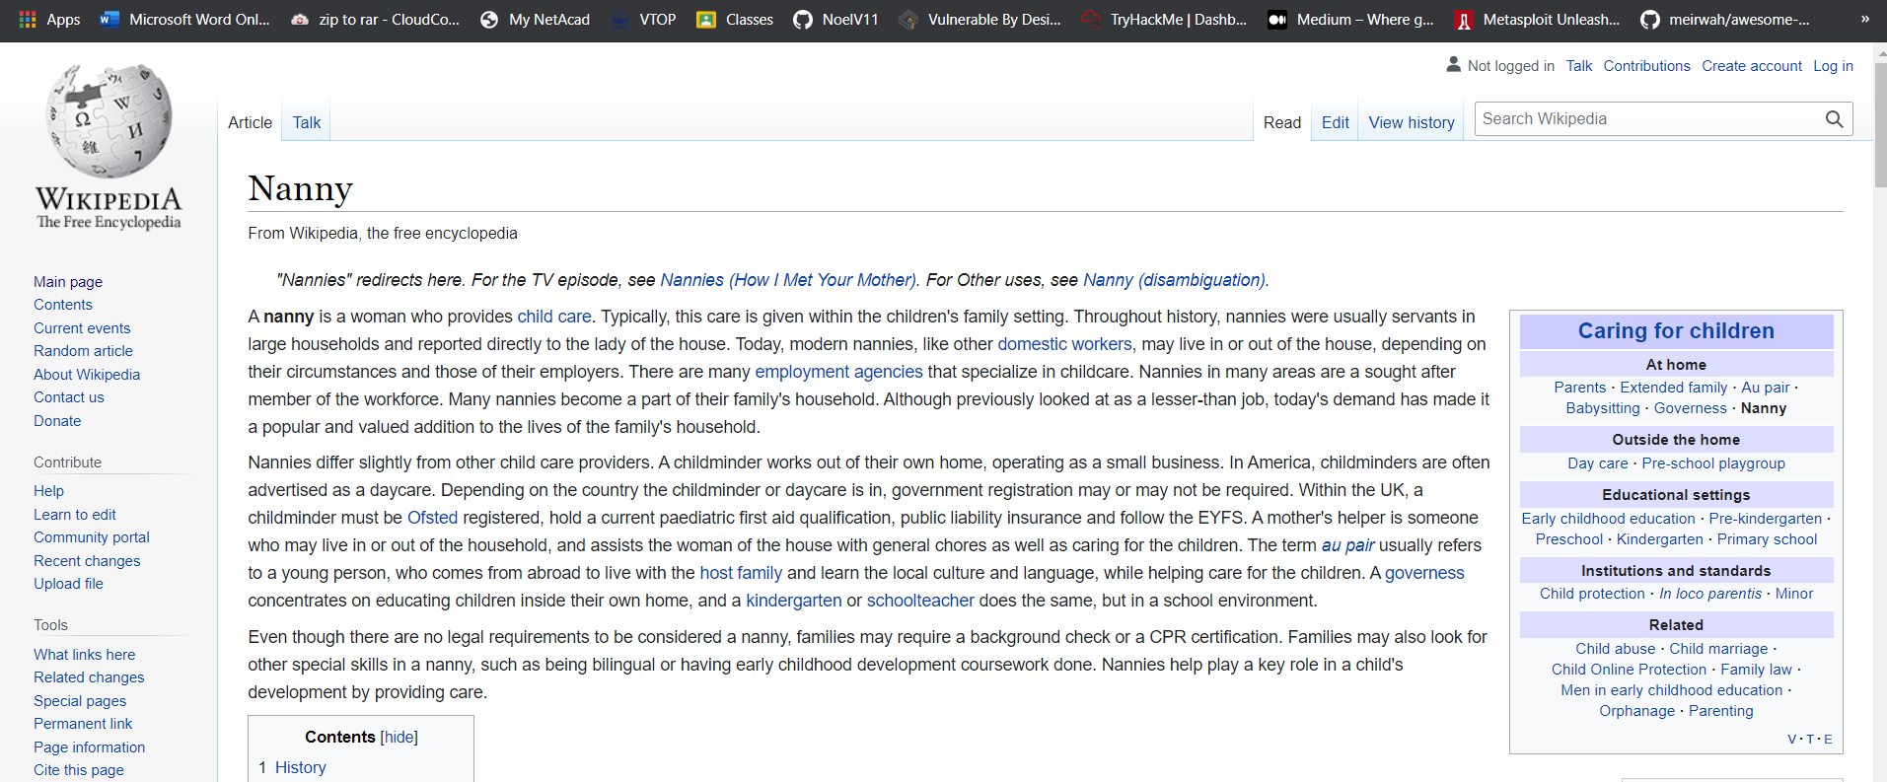
Task: Open Day care in infobox
Action: (x=1598, y=463)
